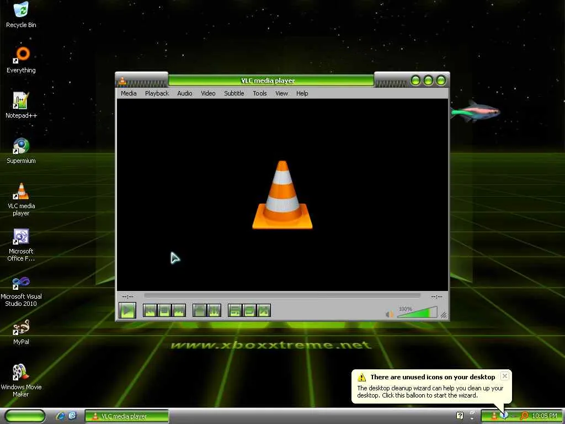This screenshot has height=424, width=565.
Task: Click the elapsed time label
Action: click(x=127, y=296)
